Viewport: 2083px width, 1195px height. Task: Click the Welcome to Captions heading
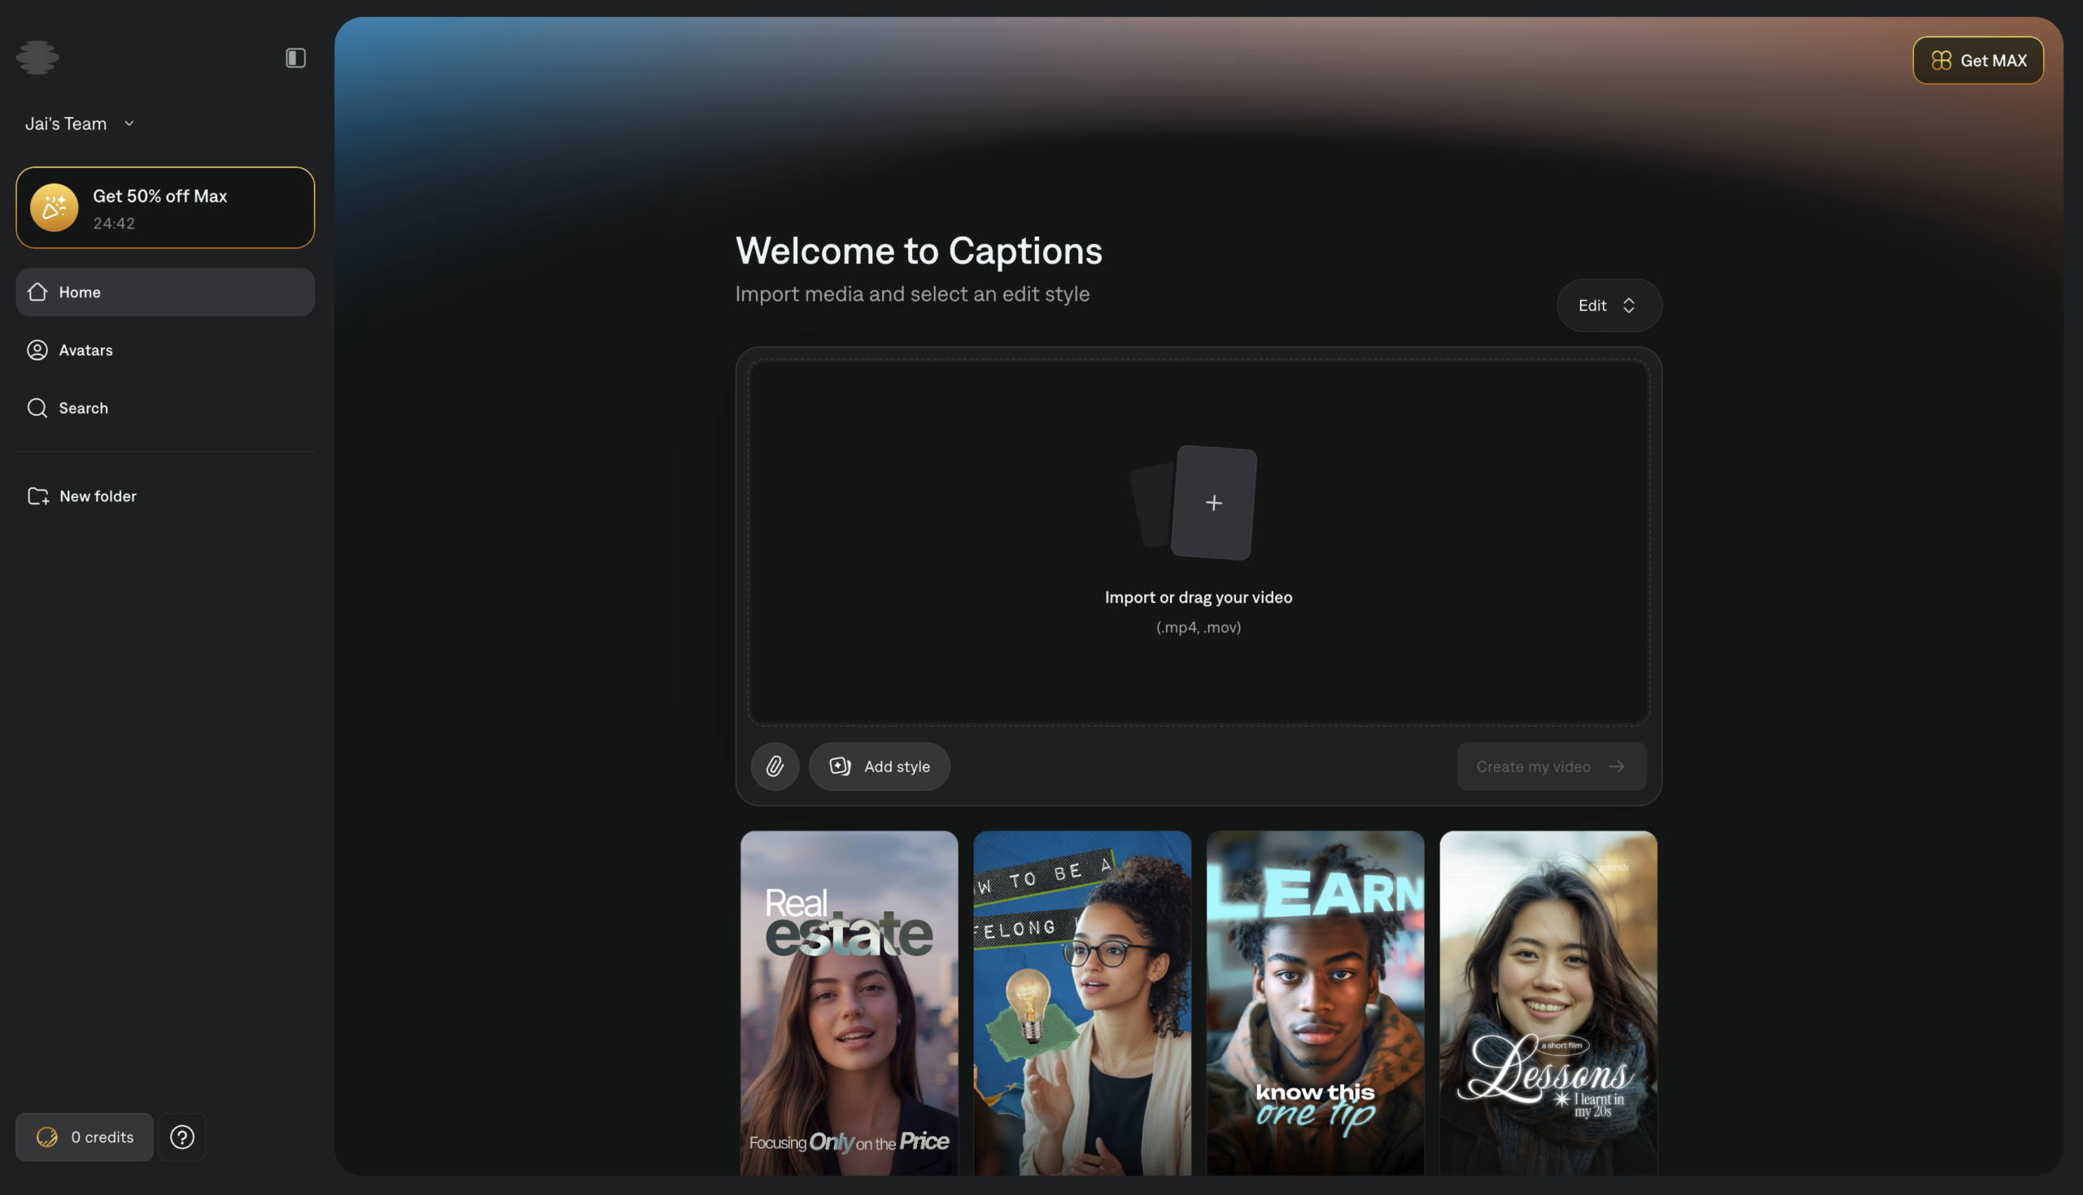click(919, 251)
